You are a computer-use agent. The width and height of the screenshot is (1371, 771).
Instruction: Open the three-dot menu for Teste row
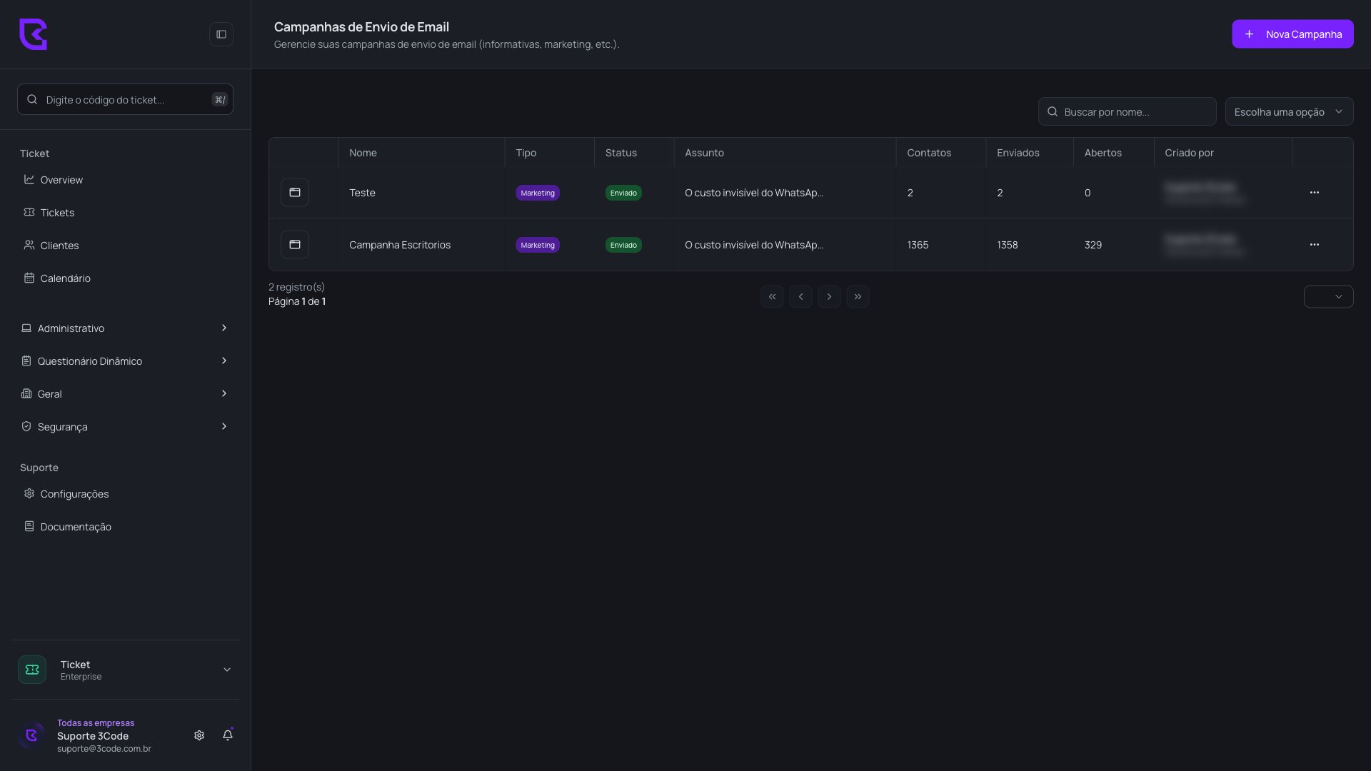click(1315, 193)
